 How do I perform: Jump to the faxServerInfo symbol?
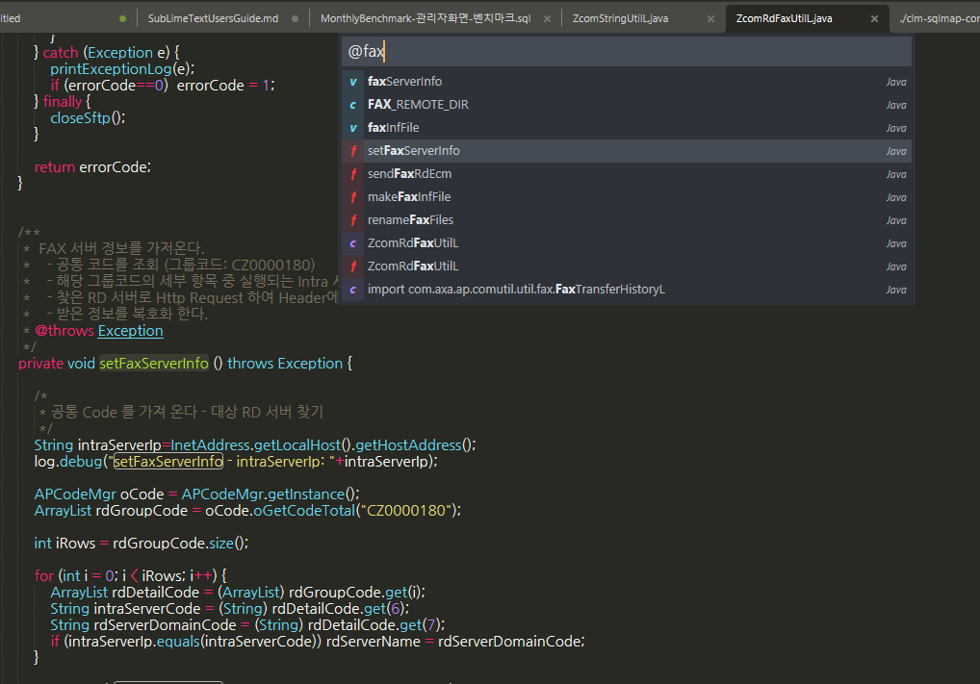(x=627, y=82)
